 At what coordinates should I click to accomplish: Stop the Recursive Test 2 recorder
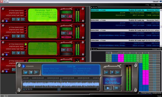click(x=64, y=16)
